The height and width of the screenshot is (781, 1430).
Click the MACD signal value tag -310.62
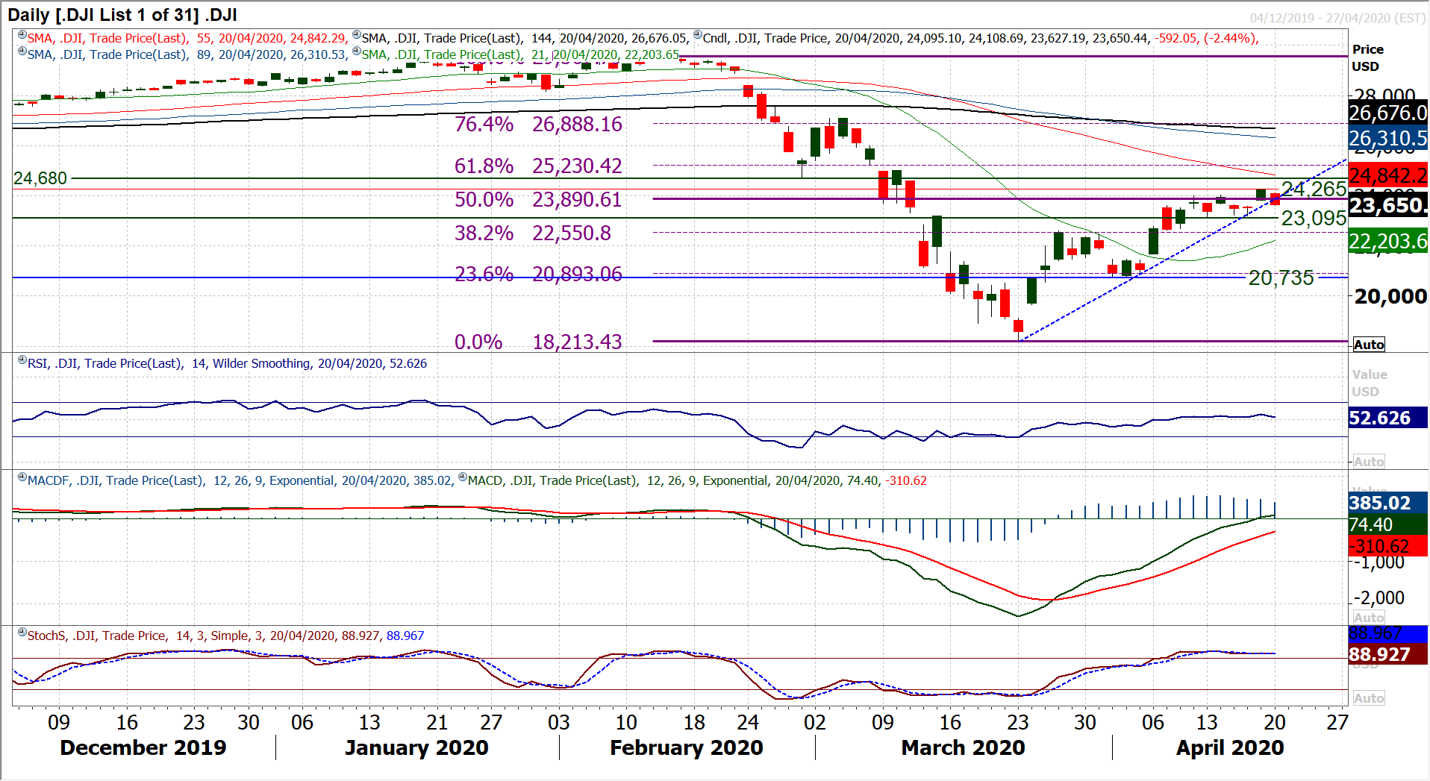pyautogui.click(x=1388, y=546)
